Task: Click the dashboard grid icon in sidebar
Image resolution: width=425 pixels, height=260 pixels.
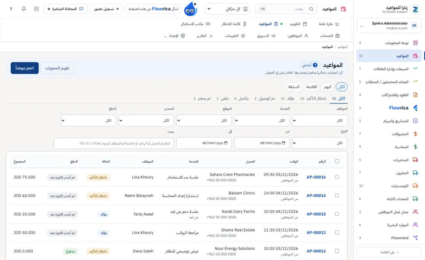Action: [415, 43]
